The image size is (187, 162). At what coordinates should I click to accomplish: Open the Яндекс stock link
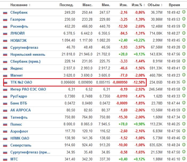click(17, 68)
